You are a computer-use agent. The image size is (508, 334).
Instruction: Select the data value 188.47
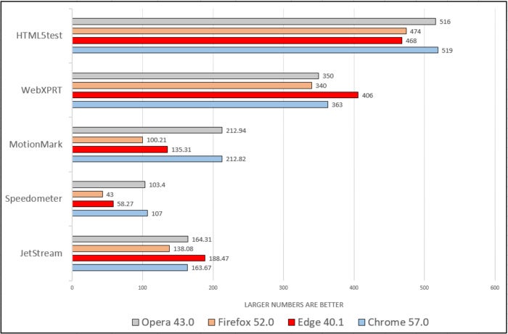click(218, 258)
